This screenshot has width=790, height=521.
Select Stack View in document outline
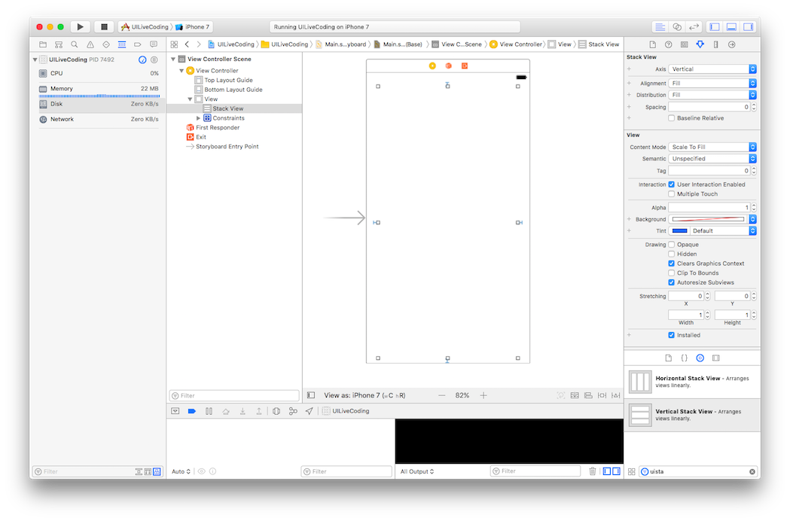pos(227,108)
